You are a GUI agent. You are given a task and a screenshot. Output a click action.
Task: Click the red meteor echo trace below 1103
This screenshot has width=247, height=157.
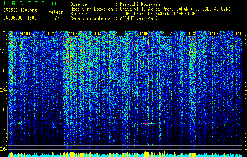click(x=73, y=124)
